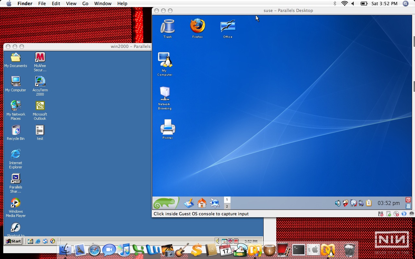
Task: Switch to virtual desktop 1 in SUSE pager
Action: point(227,200)
